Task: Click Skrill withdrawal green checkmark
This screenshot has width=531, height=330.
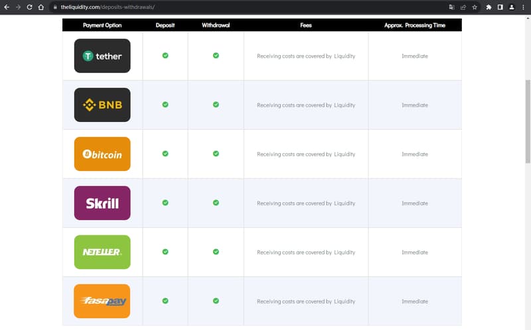Action: 216,203
